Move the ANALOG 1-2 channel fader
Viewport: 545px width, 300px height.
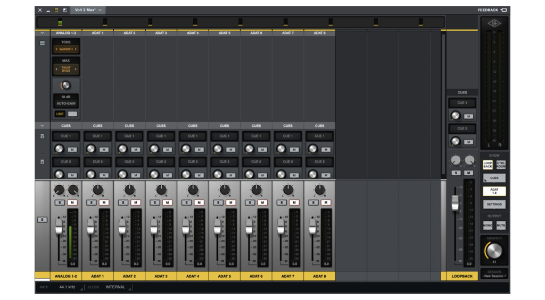point(59,227)
